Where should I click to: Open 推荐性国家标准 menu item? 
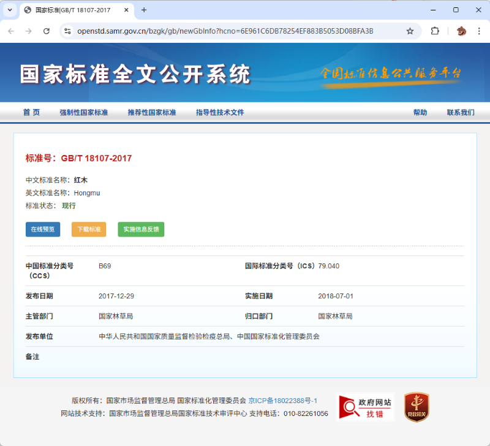coord(151,113)
